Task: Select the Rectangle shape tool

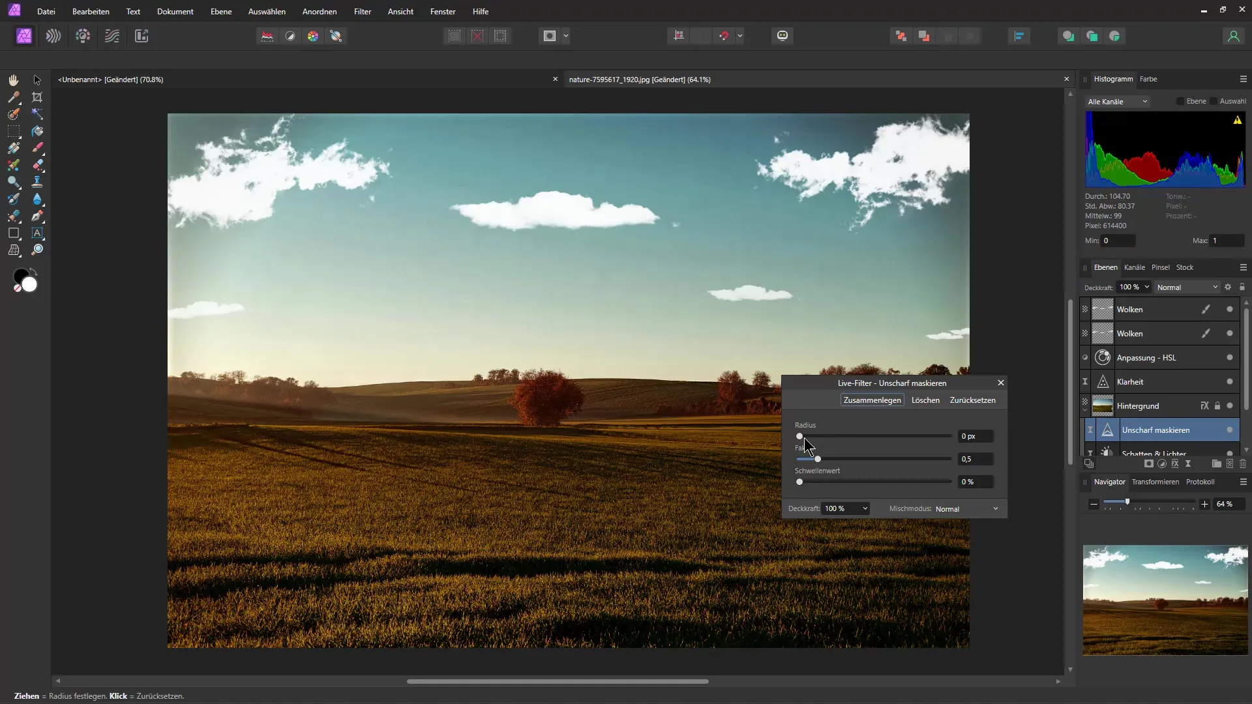Action: click(x=13, y=233)
